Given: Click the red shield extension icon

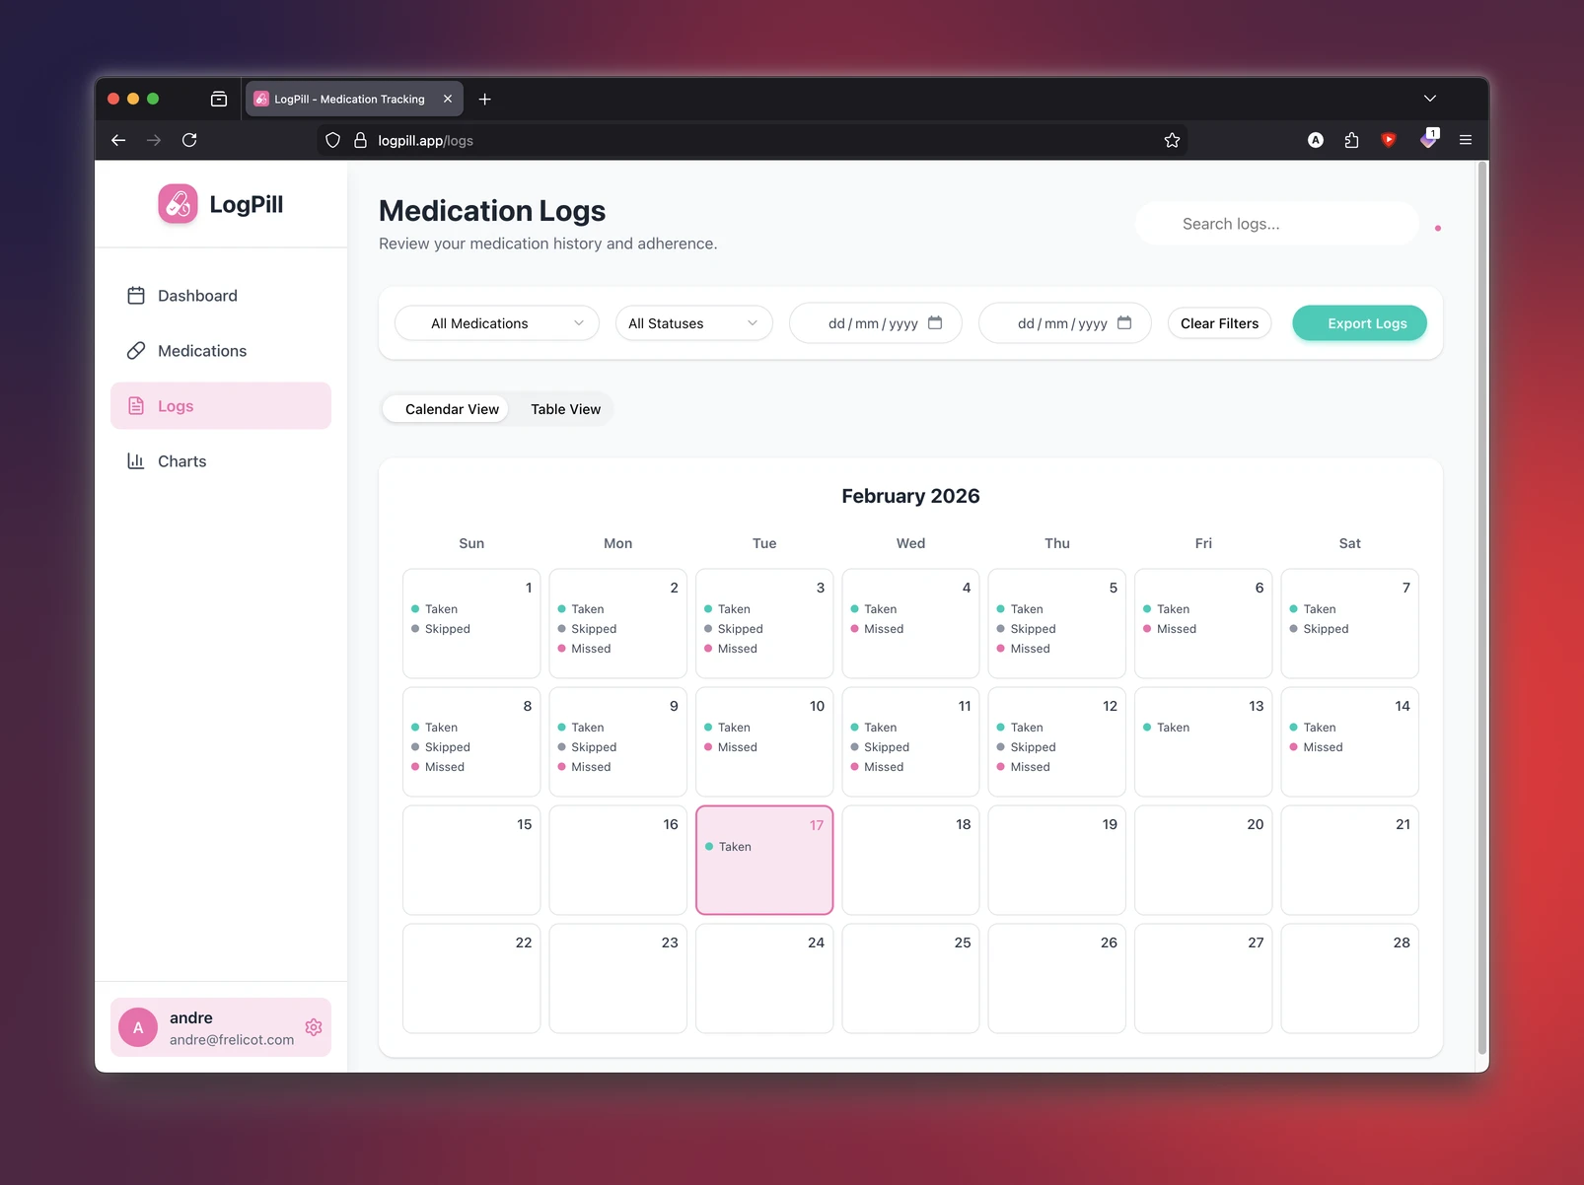Looking at the screenshot, I should coord(1389,140).
